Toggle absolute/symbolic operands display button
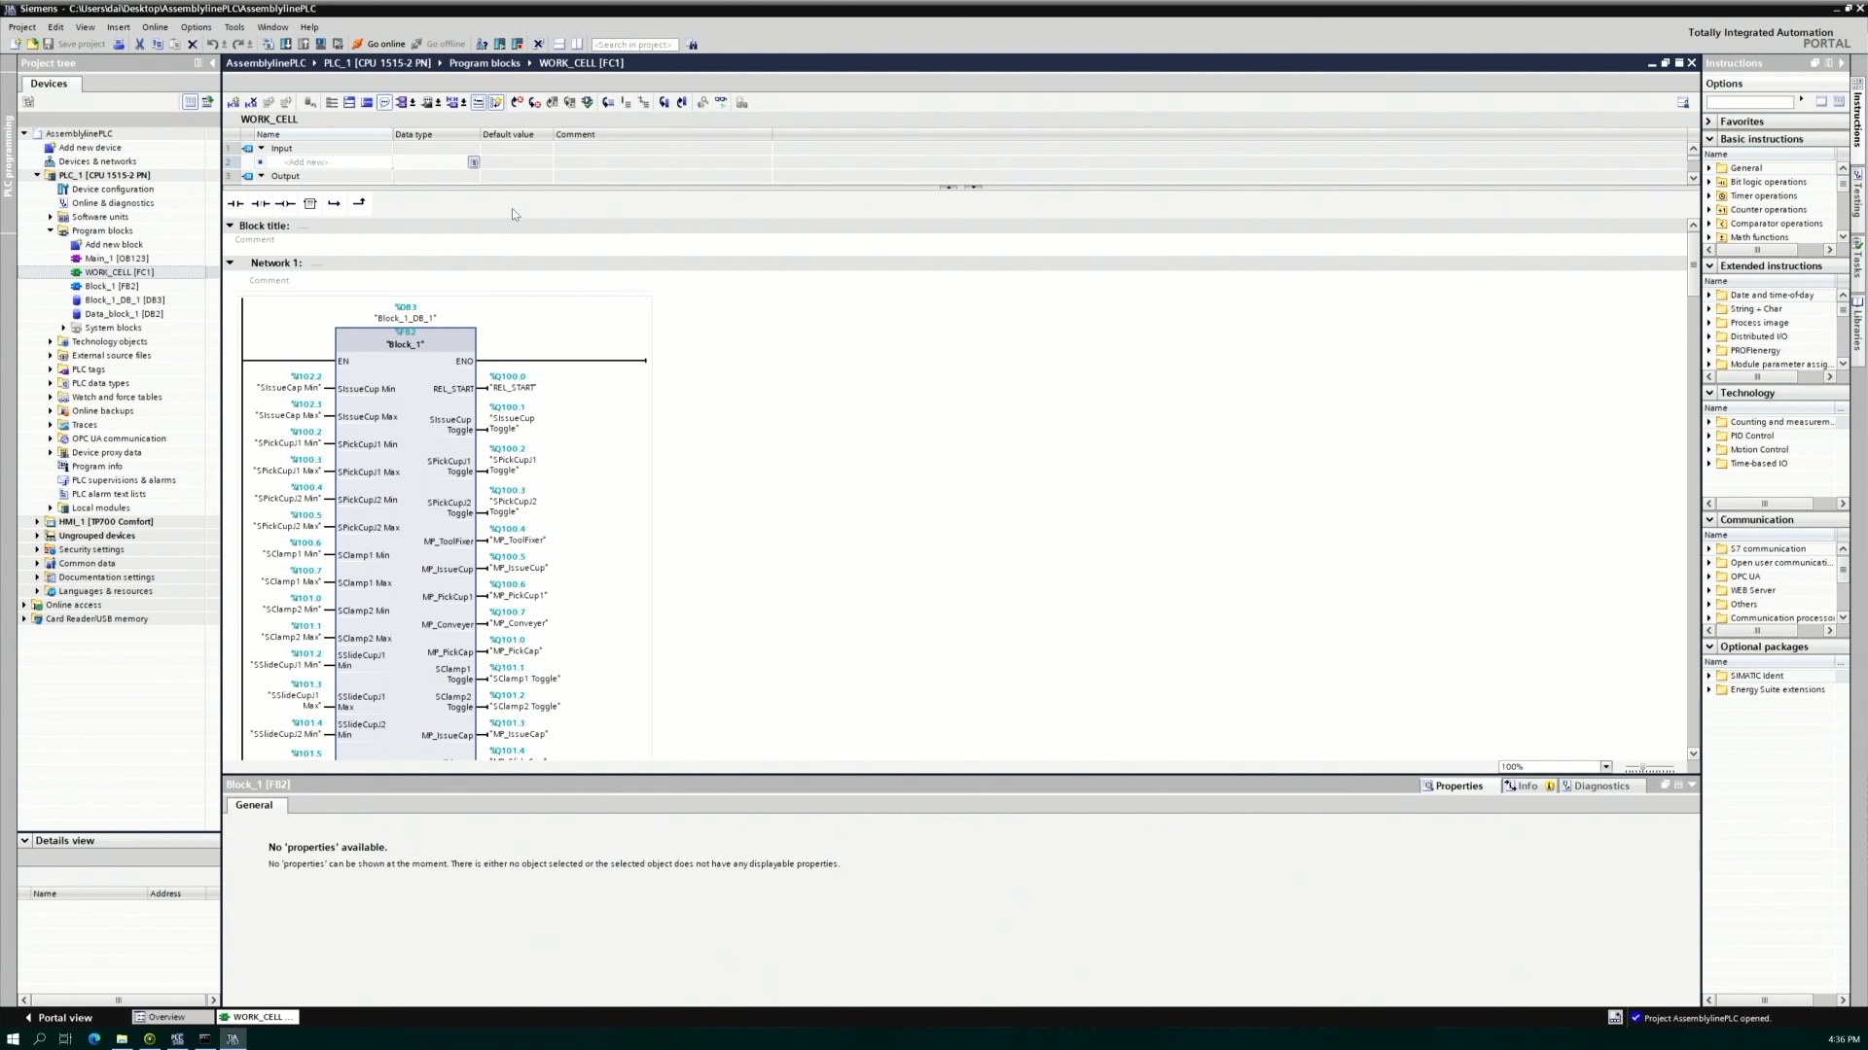The width and height of the screenshot is (1868, 1050). coord(401,101)
